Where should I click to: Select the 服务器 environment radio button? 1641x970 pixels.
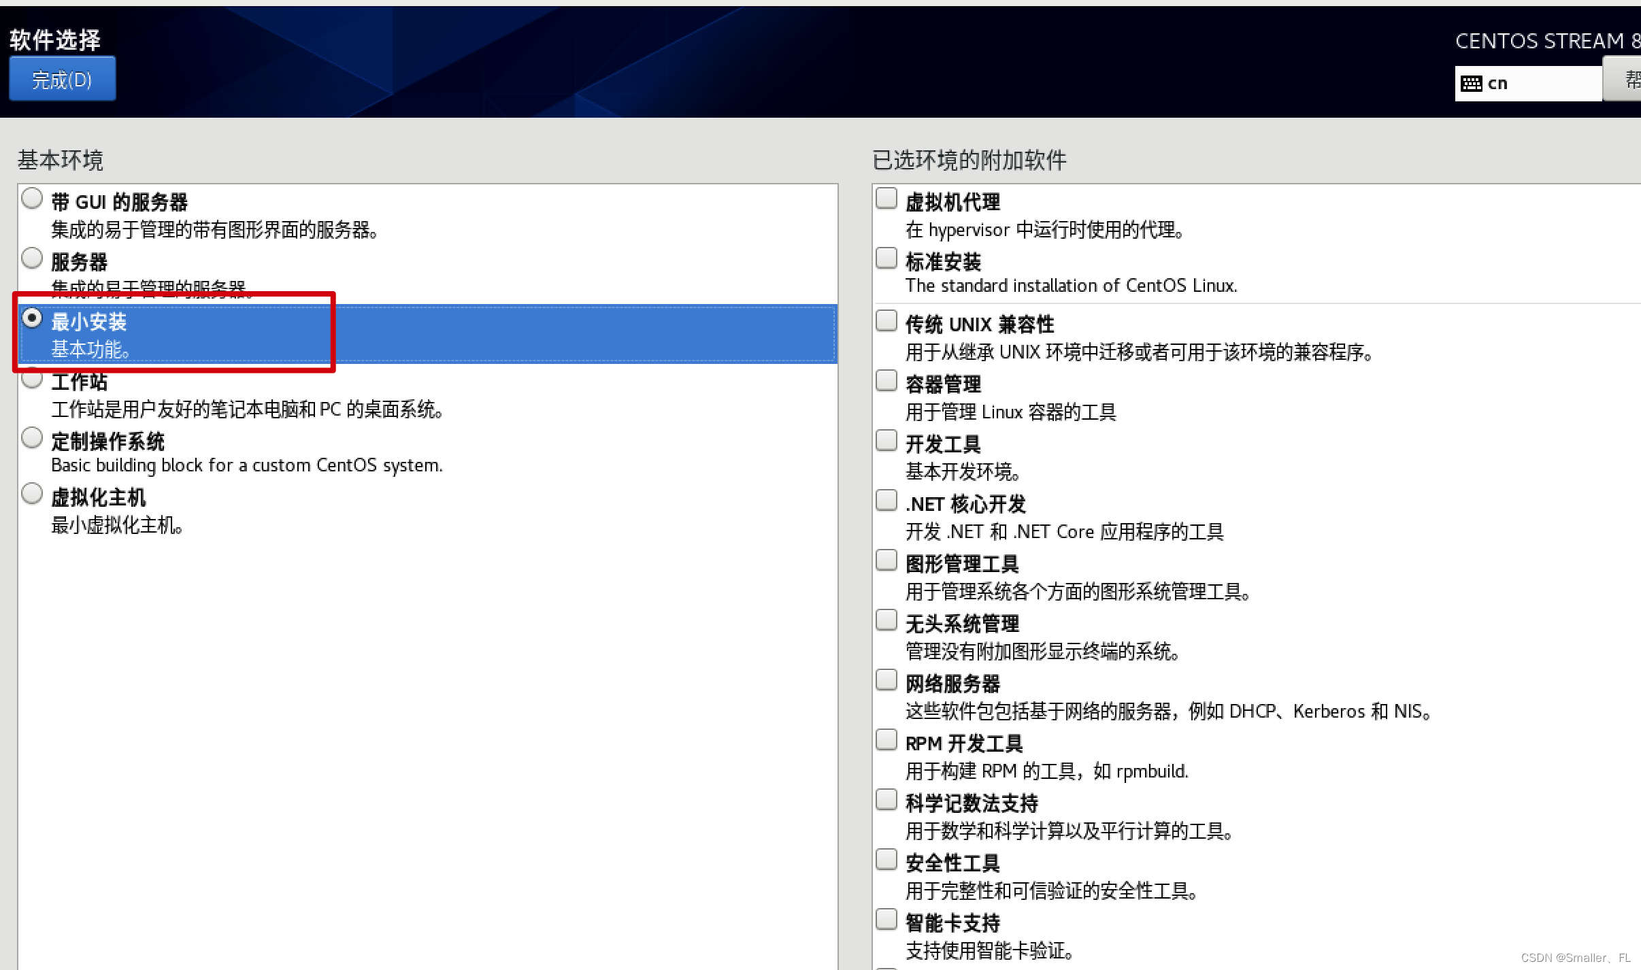32,258
